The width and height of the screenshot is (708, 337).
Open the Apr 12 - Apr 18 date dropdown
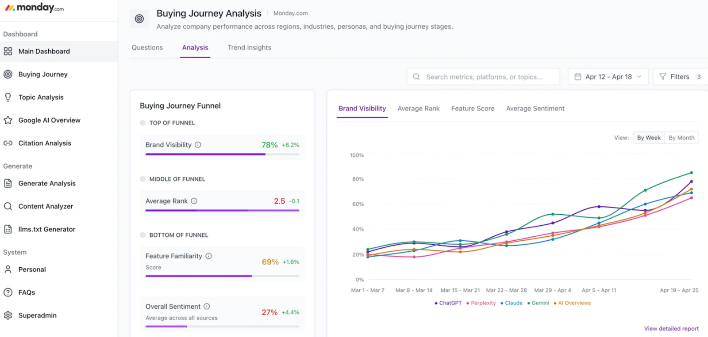[x=608, y=77]
